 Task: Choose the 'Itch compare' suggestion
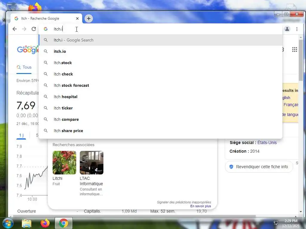160,119
